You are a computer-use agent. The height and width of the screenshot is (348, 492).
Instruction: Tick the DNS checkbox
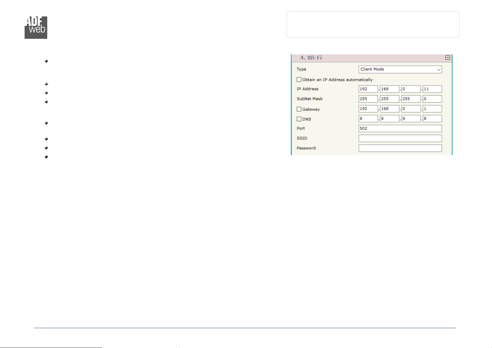tap(299, 119)
